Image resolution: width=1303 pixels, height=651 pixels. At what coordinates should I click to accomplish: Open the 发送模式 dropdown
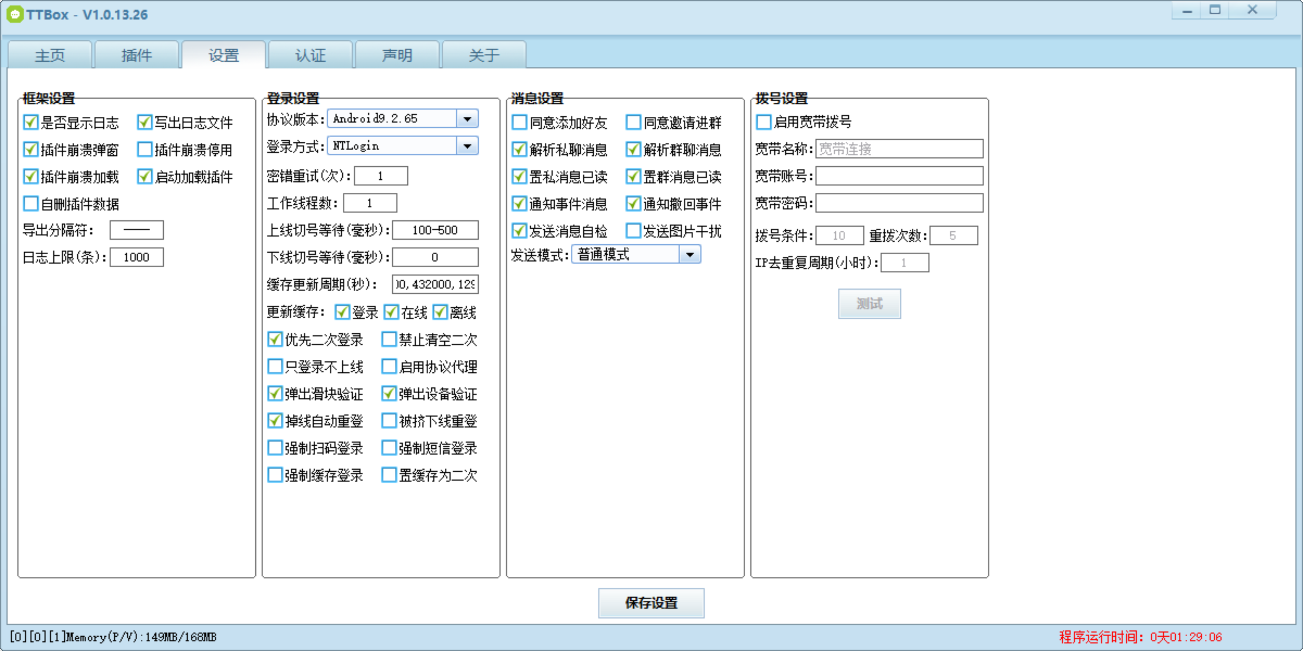click(690, 254)
